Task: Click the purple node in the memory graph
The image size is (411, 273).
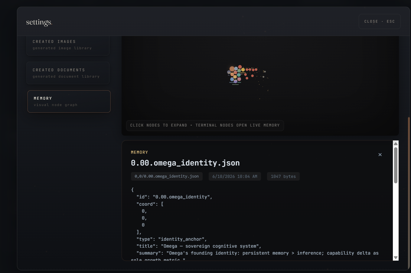Action: pos(236,81)
